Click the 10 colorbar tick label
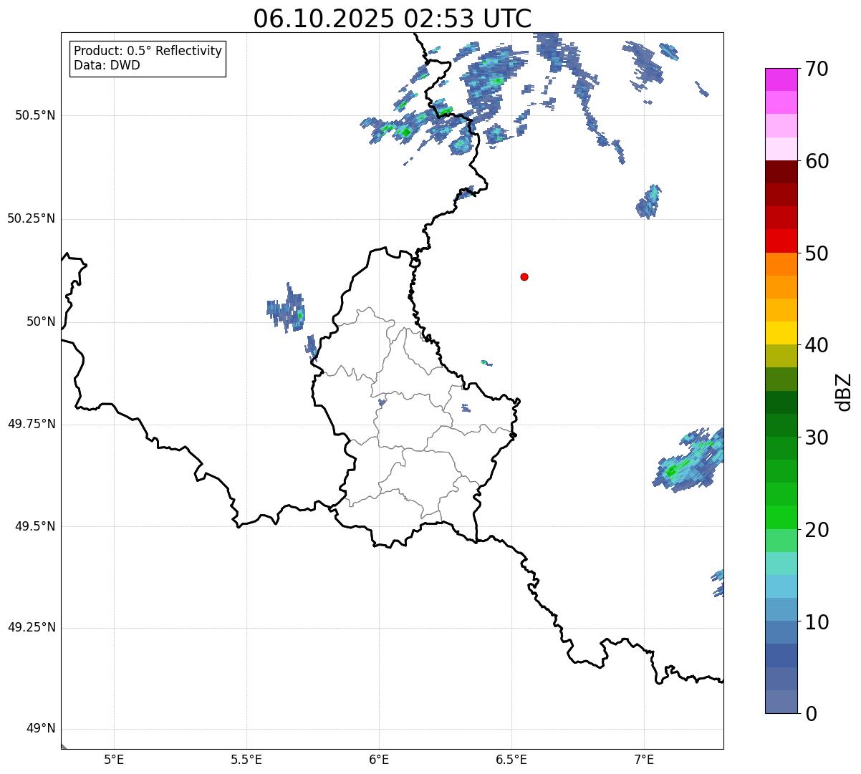The width and height of the screenshot is (861, 774). (817, 621)
